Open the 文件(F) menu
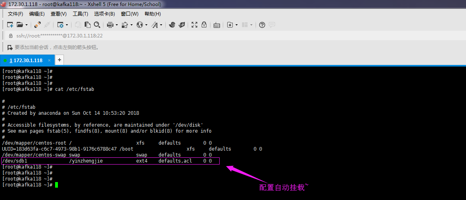 (x=16, y=14)
